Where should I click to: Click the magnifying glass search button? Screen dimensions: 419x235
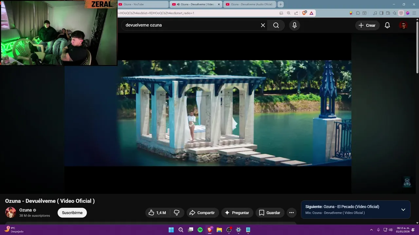pyautogui.click(x=276, y=25)
